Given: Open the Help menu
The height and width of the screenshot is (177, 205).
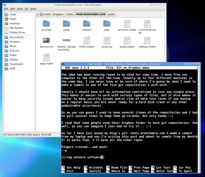Looking at the screenshot, I should [33, 9].
